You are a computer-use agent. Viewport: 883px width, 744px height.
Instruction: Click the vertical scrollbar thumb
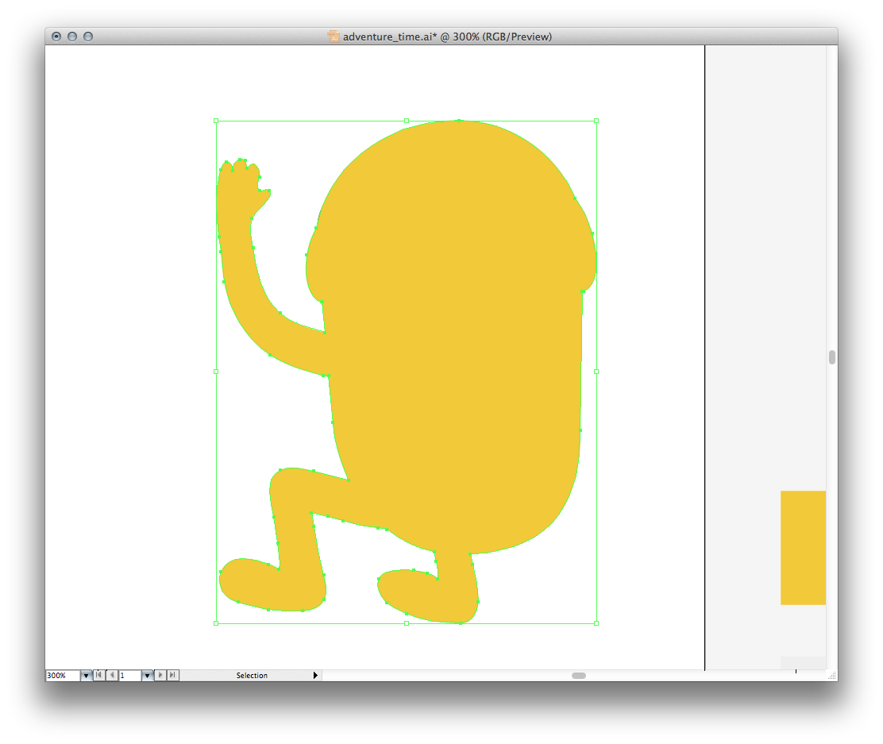[x=832, y=357]
